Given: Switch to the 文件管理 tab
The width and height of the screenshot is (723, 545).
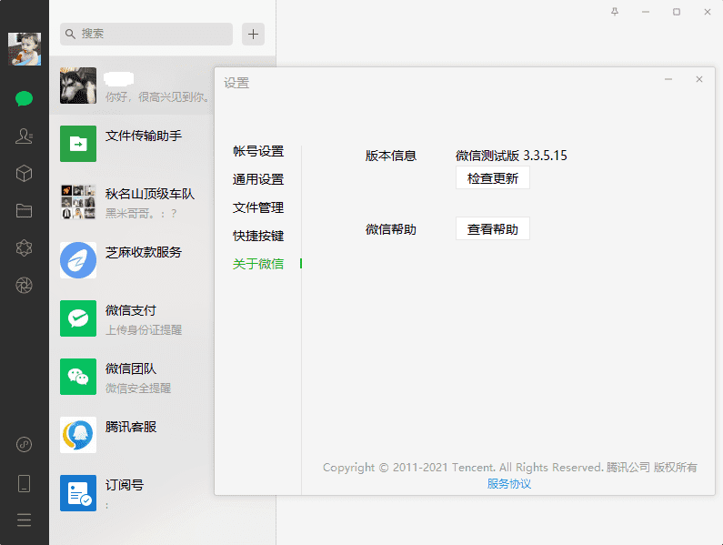Looking at the screenshot, I should (258, 207).
